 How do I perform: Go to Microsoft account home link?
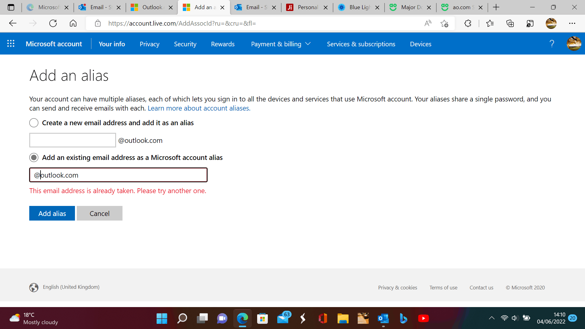tap(54, 44)
